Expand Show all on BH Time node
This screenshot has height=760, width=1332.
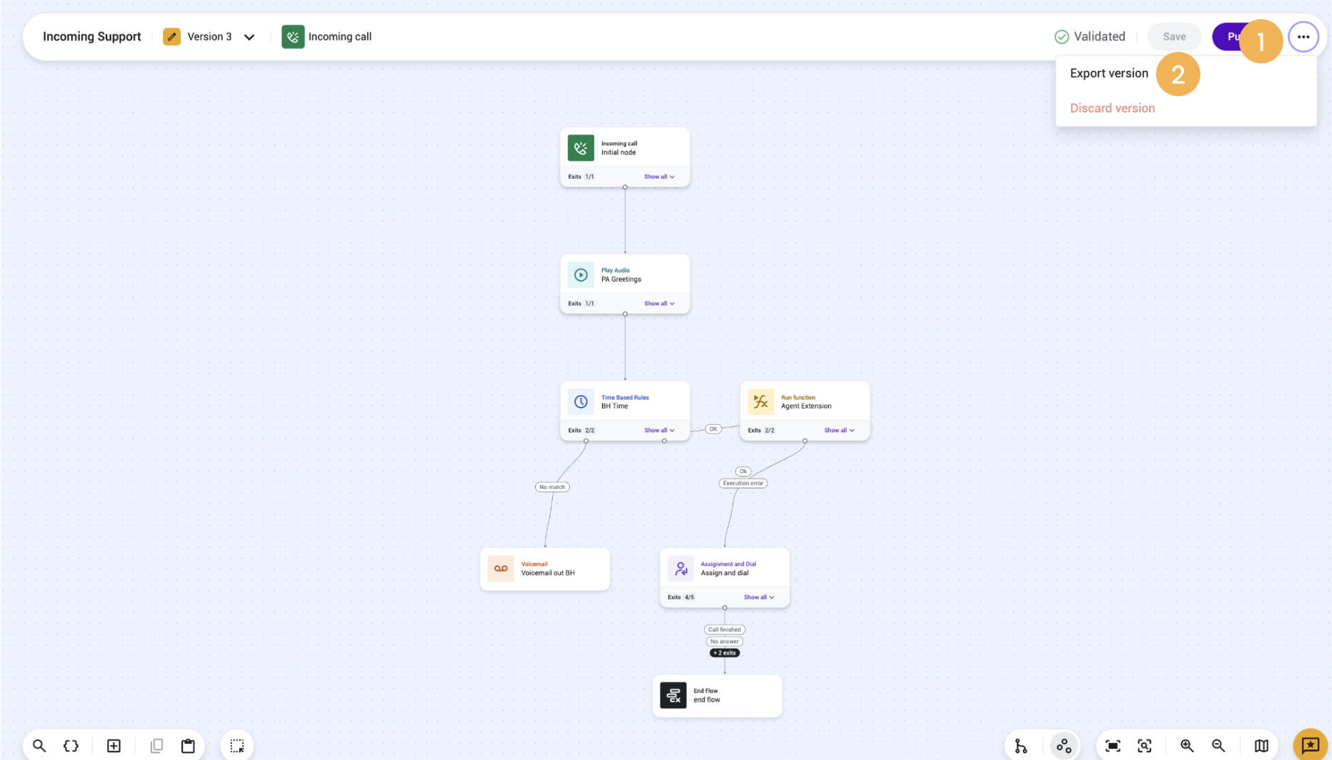[660, 430]
